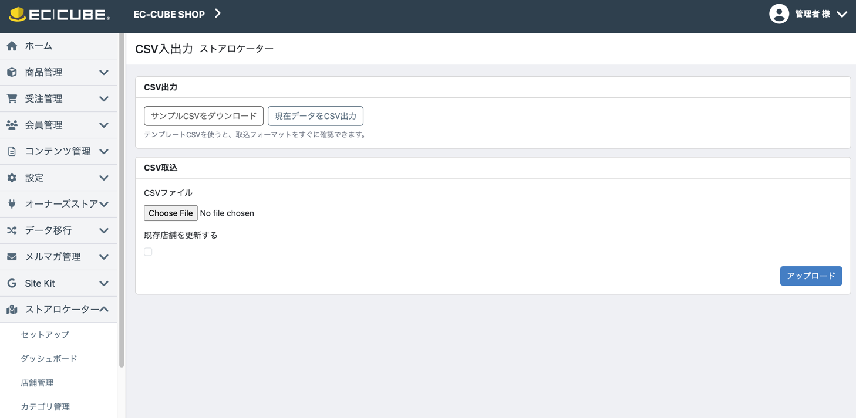Click the CSV入出力 page title
This screenshot has height=418, width=856.
pyautogui.click(x=164, y=49)
